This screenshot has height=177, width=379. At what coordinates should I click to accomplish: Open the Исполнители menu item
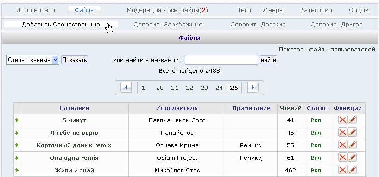click(x=36, y=10)
